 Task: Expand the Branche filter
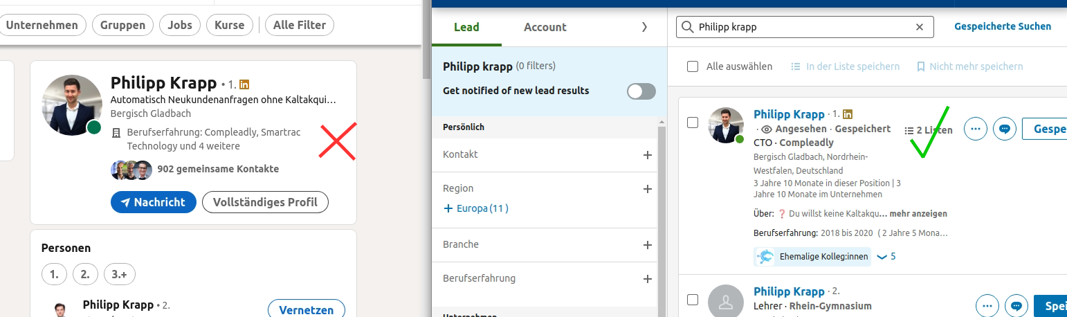[x=648, y=245]
